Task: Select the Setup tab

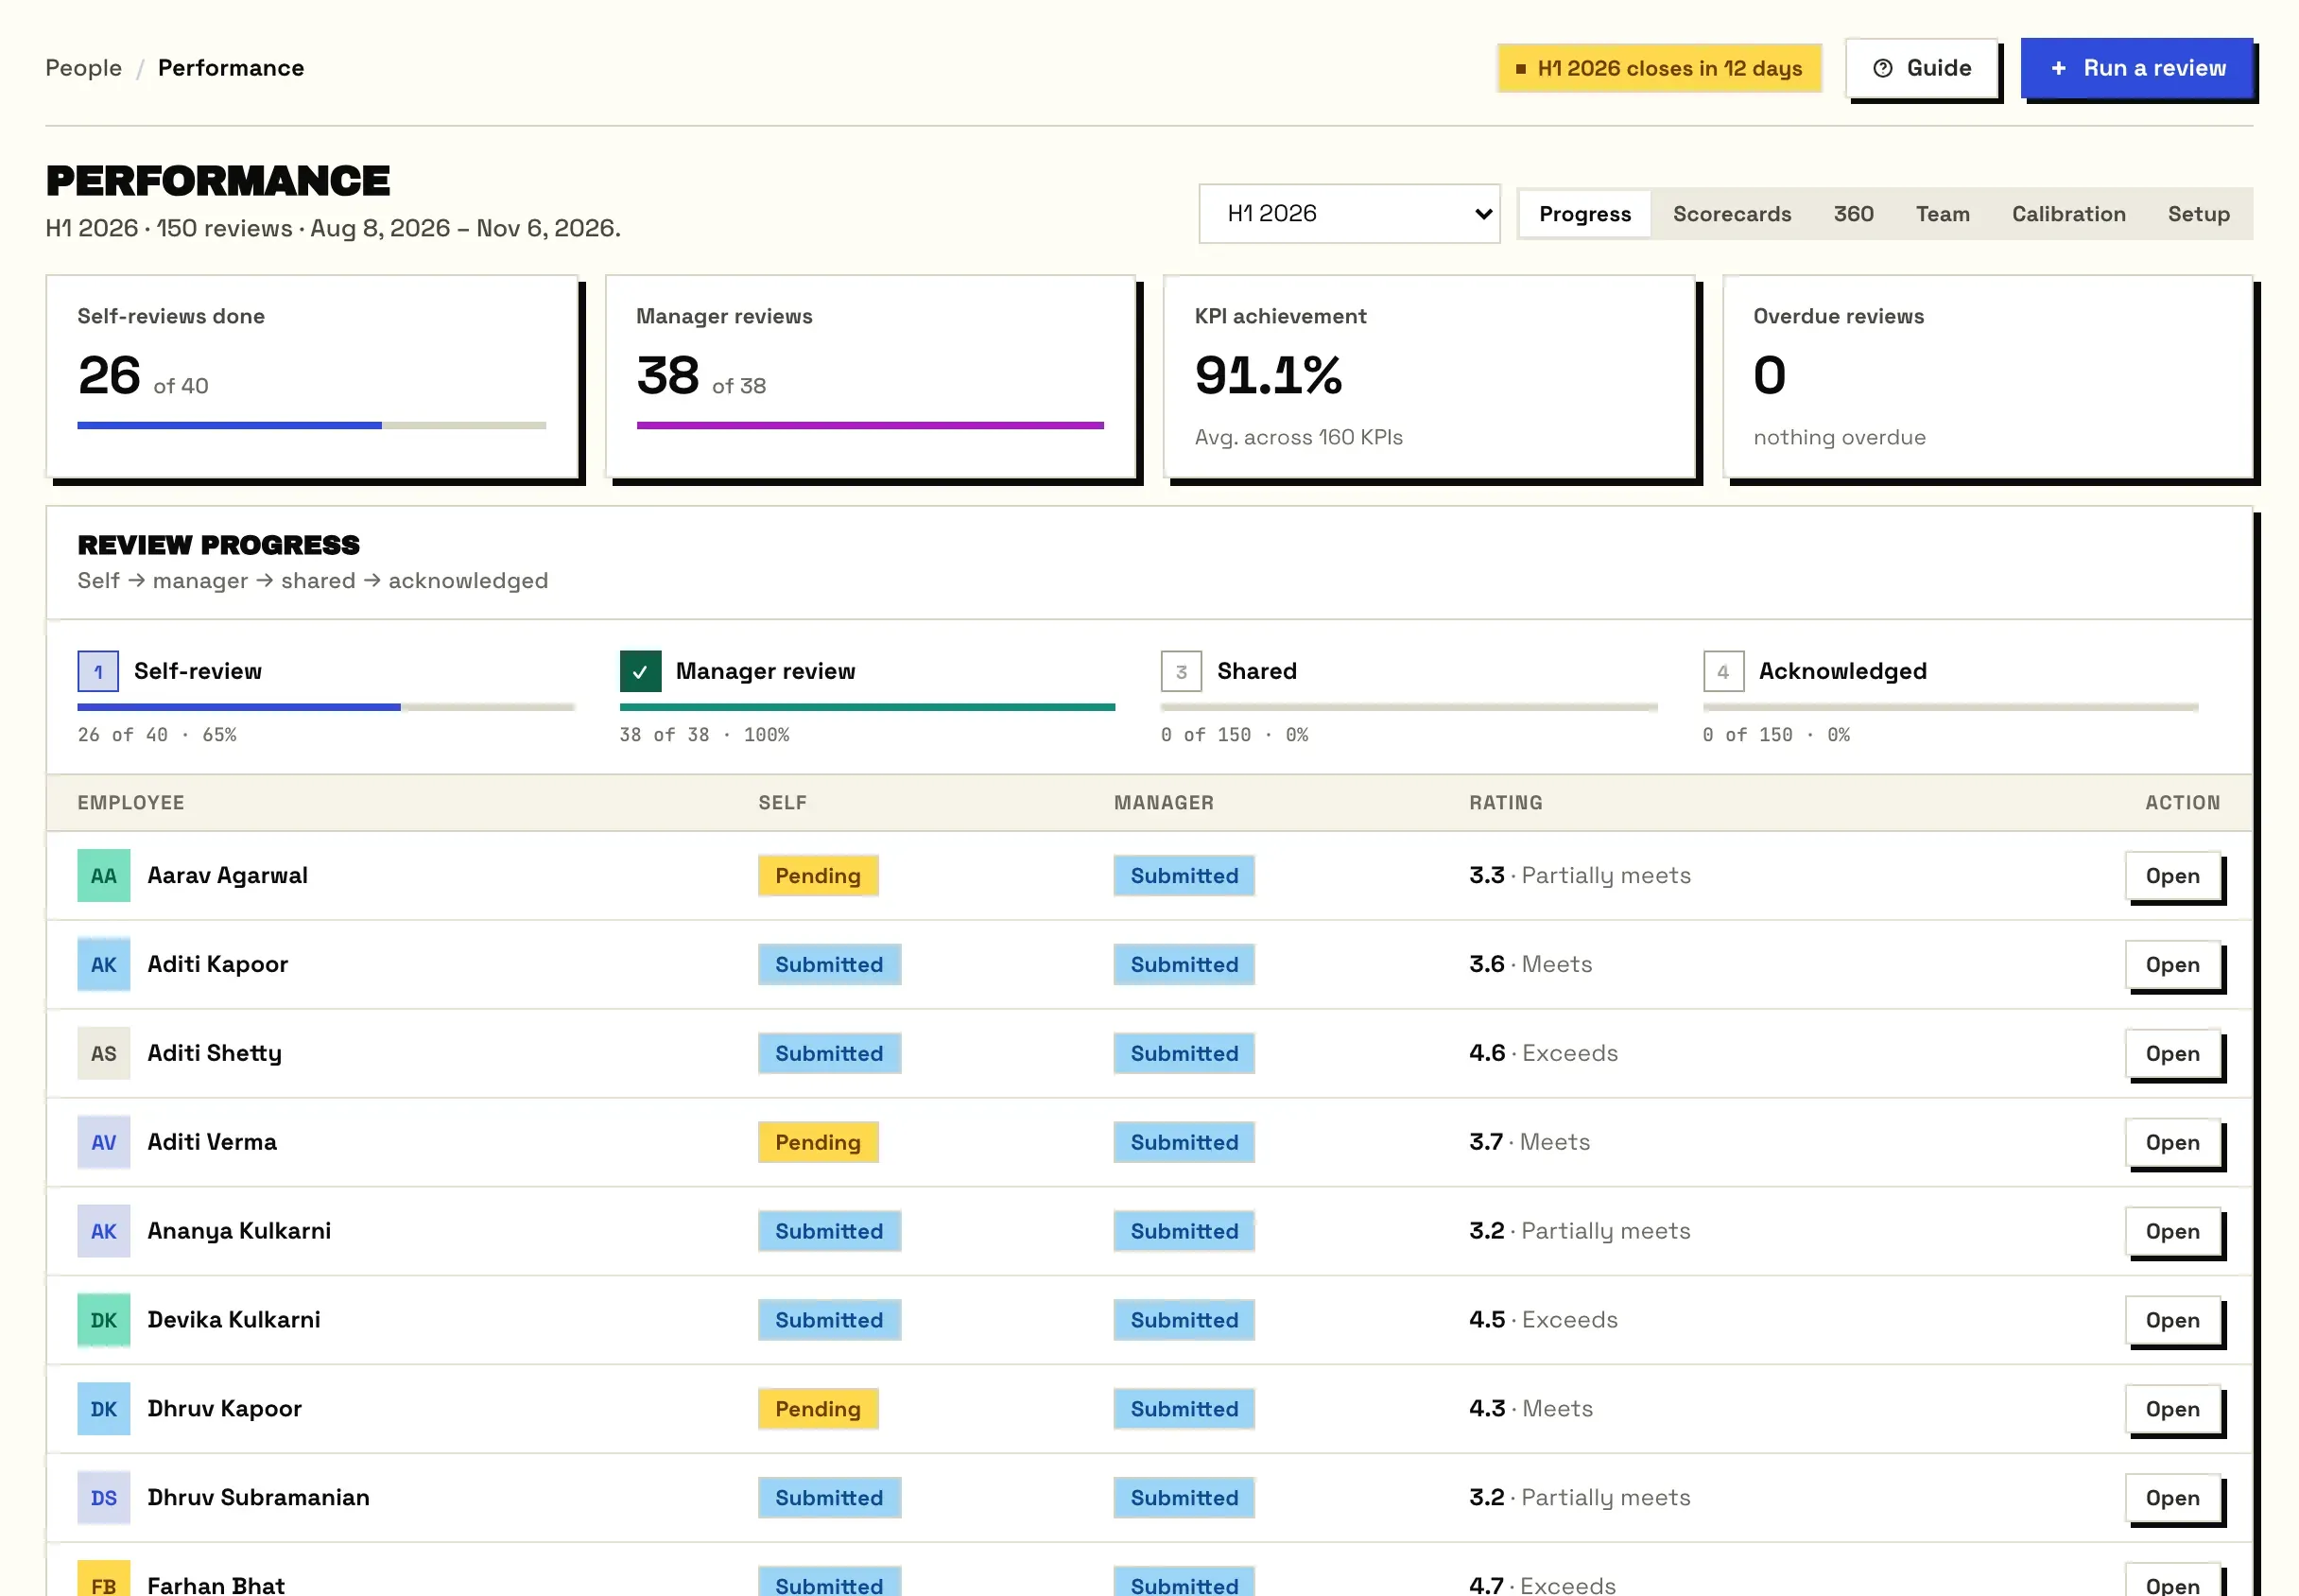Action: [x=2199, y=214]
